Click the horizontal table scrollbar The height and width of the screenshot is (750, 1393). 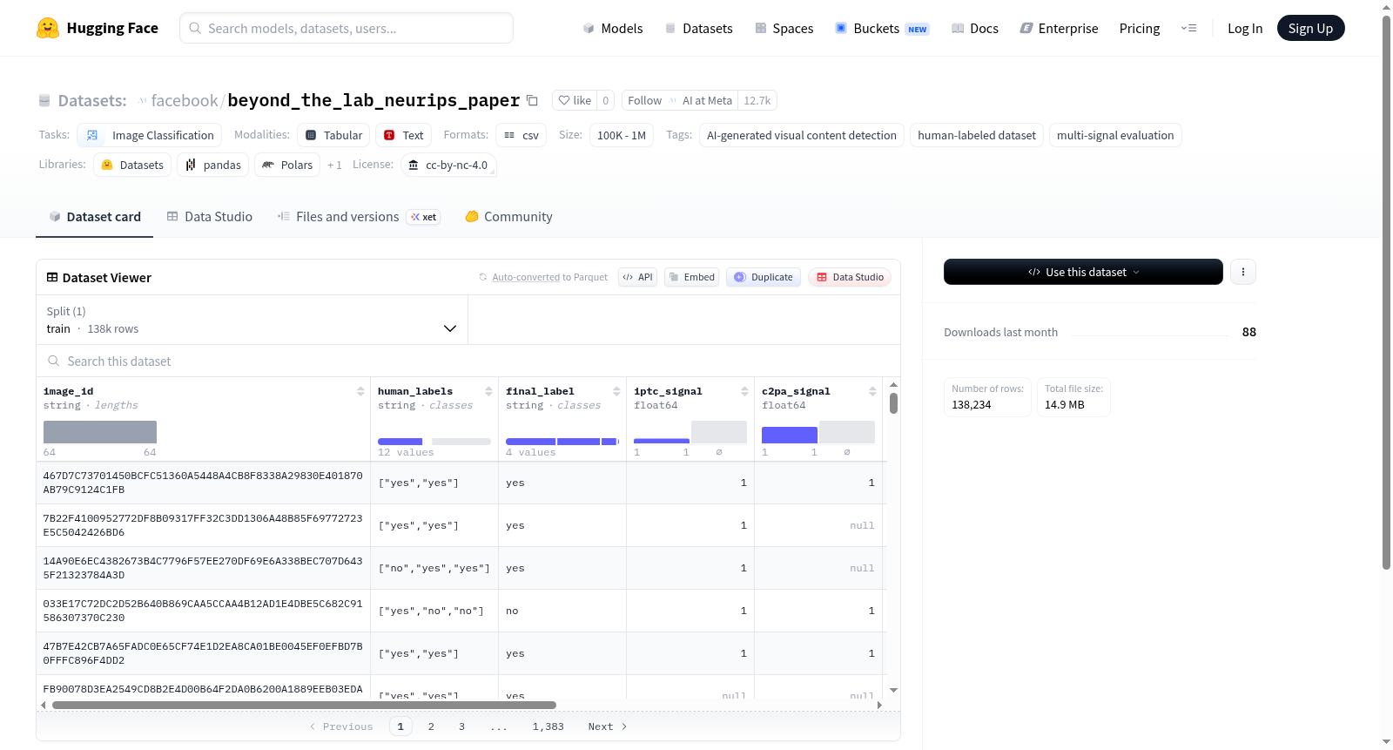pyautogui.click(x=304, y=705)
